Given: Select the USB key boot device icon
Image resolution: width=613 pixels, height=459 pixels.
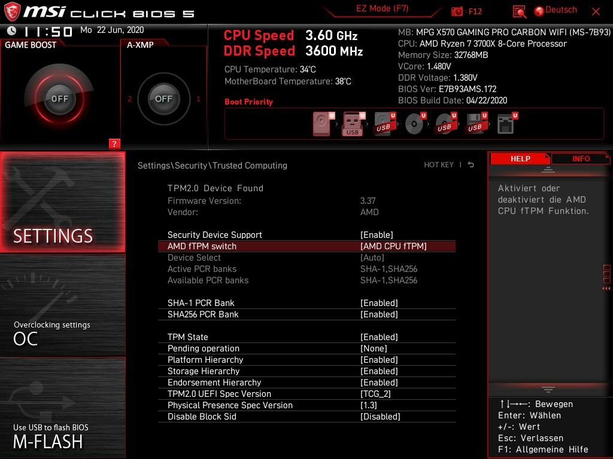Looking at the screenshot, I should coord(353,124).
